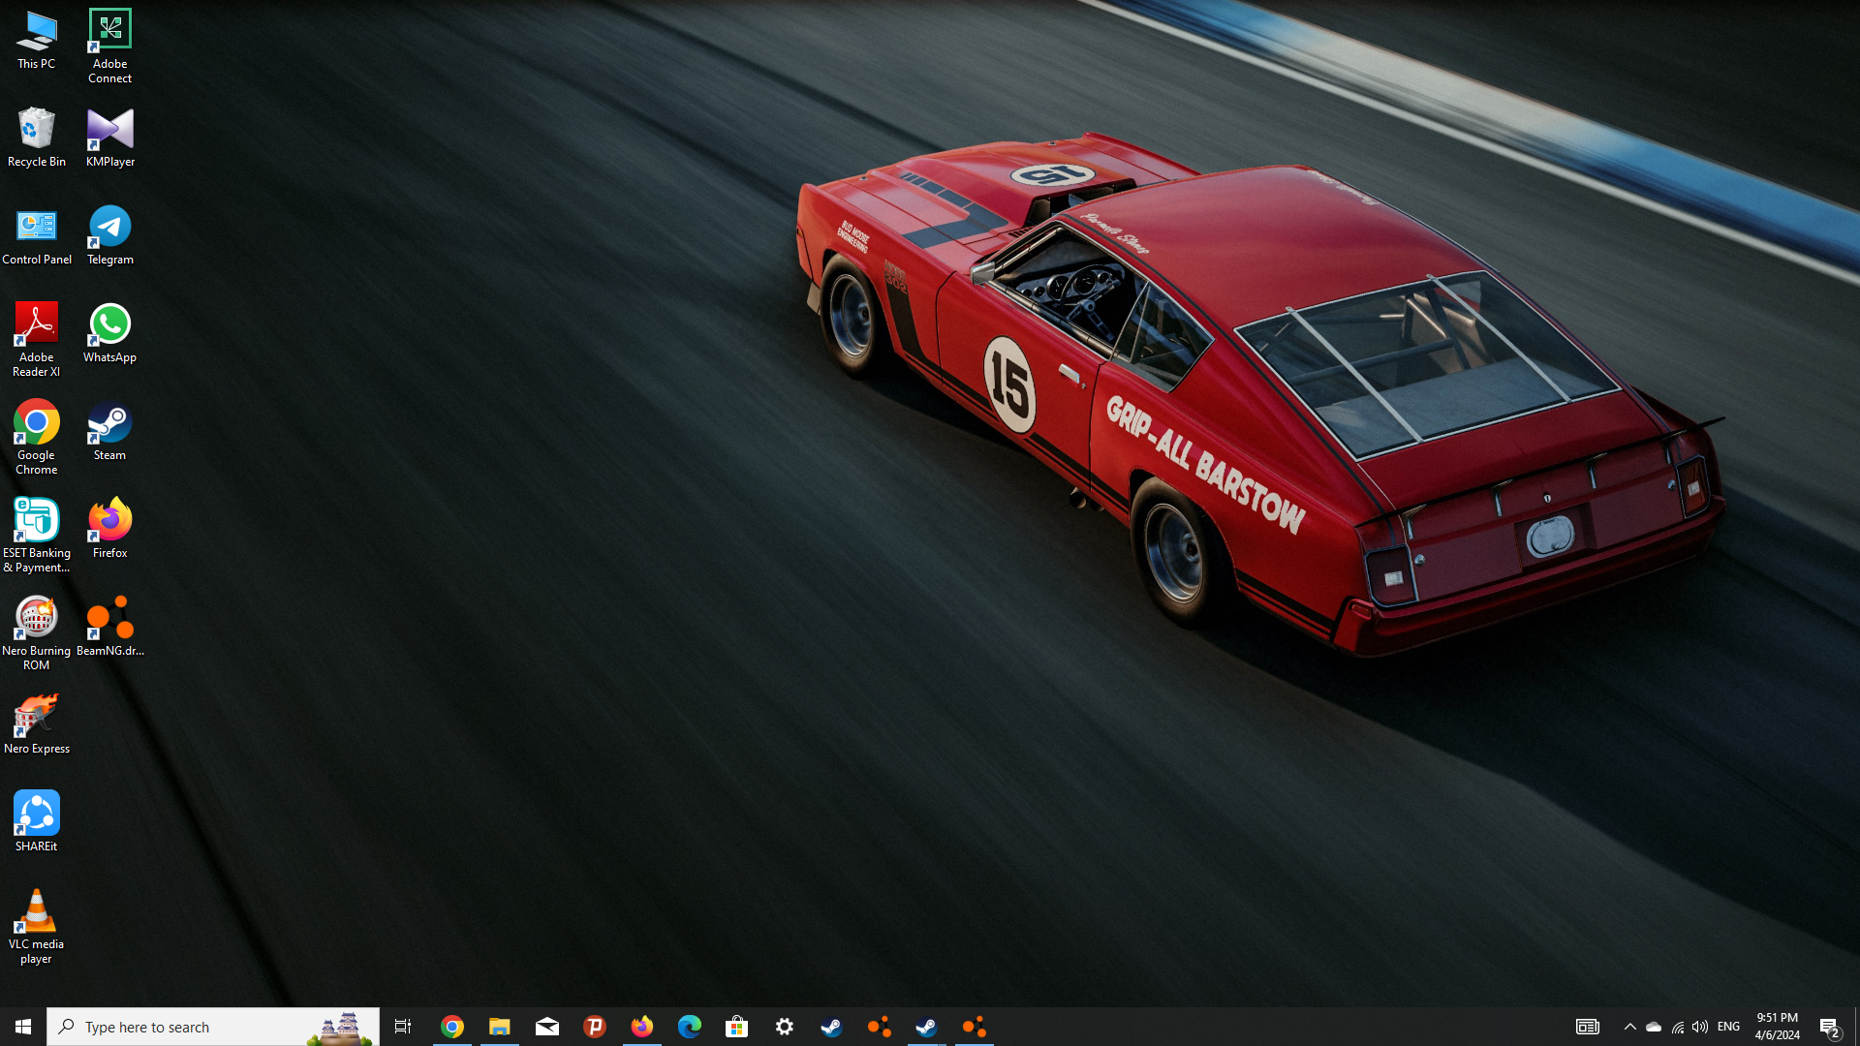This screenshot has height=1046, width=1860.
Task: Select the Recycle Bin icon
Action: pyautogui.click(x=36, y=138)
